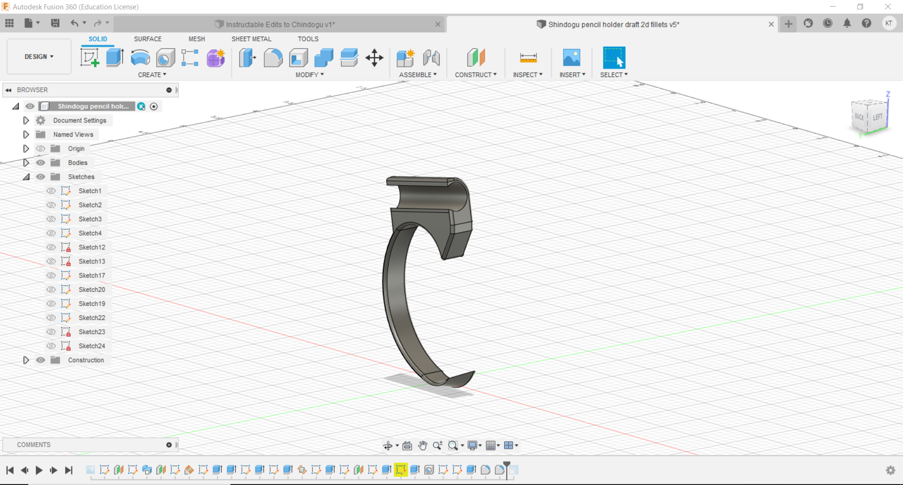Screen dimensions: 903x485
Task: Expand the COMMENTS panel
Action: click(x=169, y=445)
